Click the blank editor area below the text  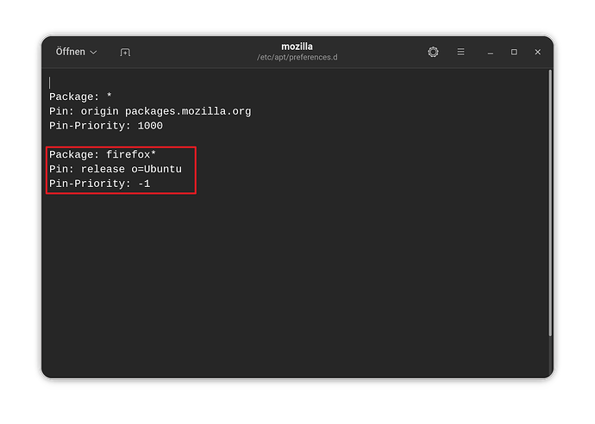(296, 284)
